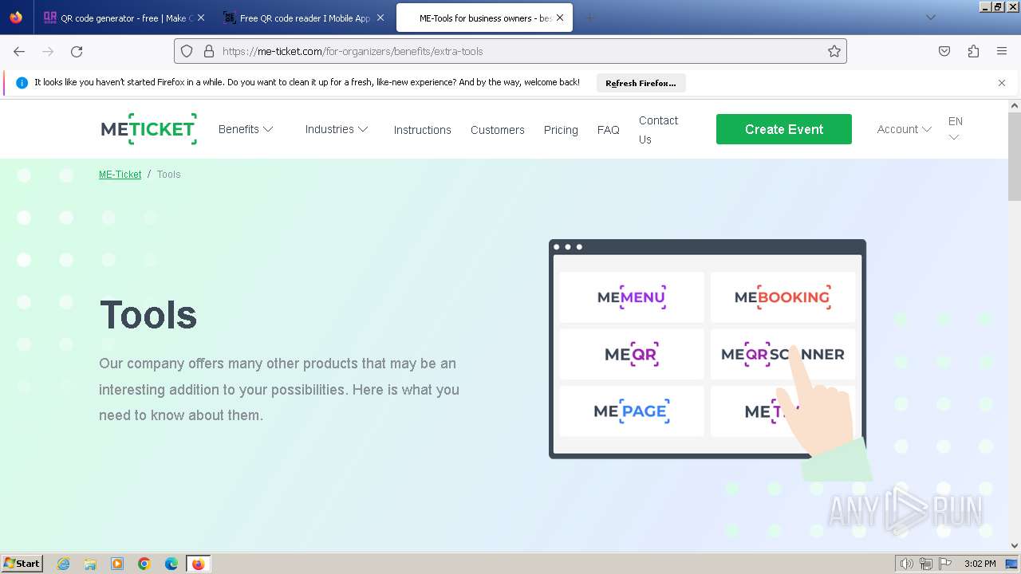Open the Save to Pocket icon
Screen dimensions: 1021x574
click(x=944, y=51)
